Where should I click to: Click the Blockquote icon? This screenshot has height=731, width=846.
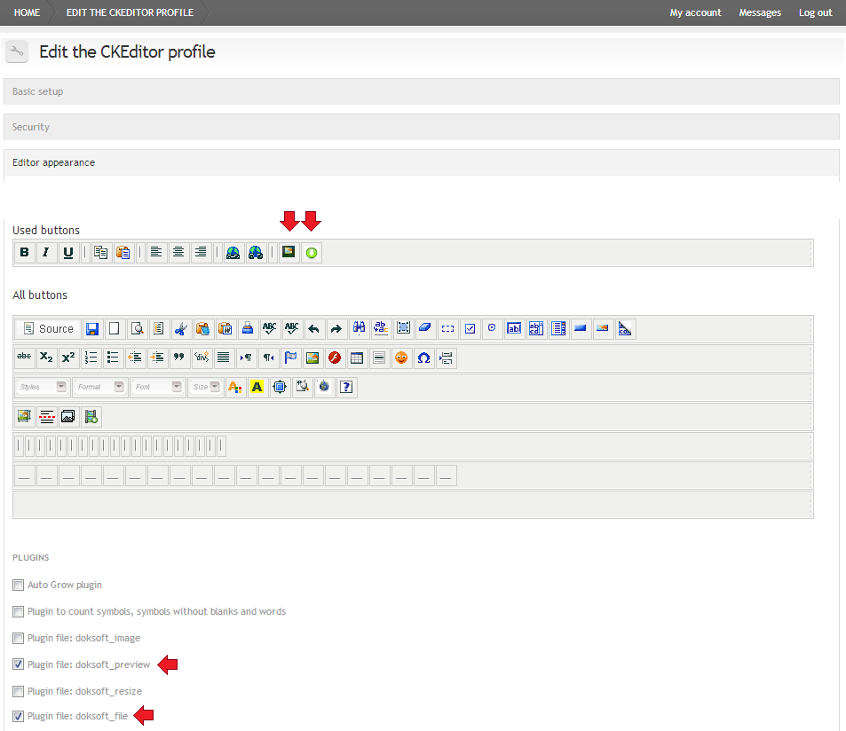178,358
